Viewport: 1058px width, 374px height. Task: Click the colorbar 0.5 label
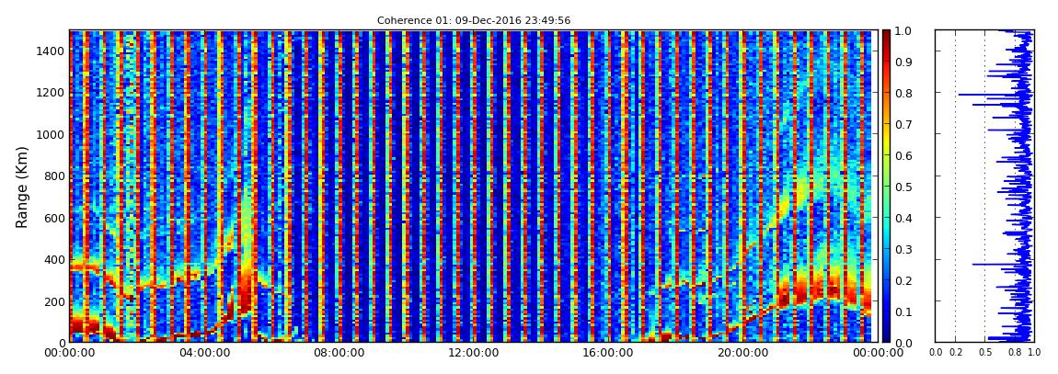click(903, 187)
